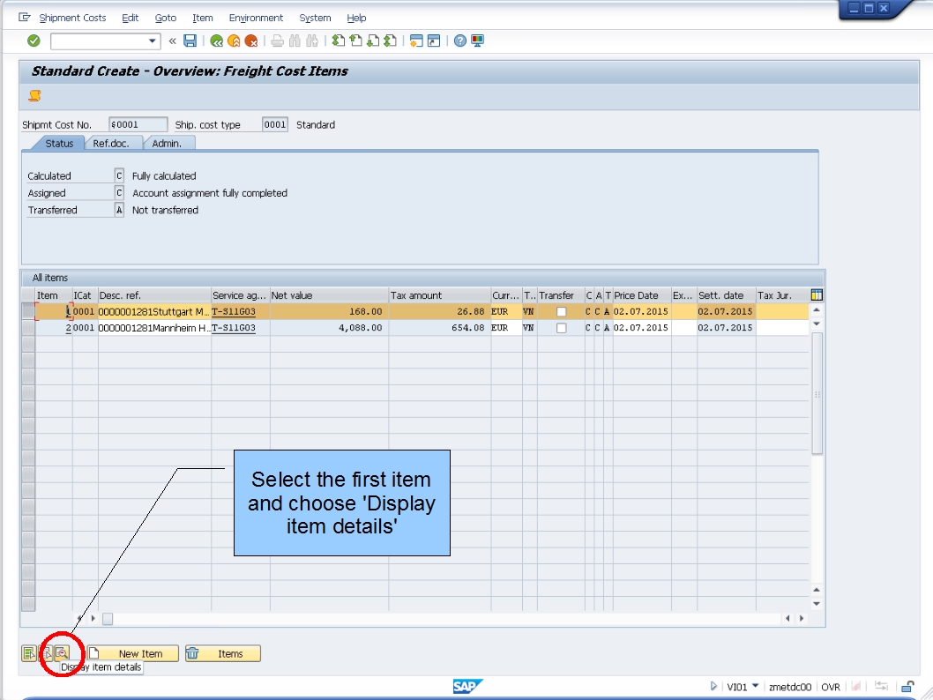
Task: Toggle the Transfer checkbox for item 2
Action: [x=561, y=327]
